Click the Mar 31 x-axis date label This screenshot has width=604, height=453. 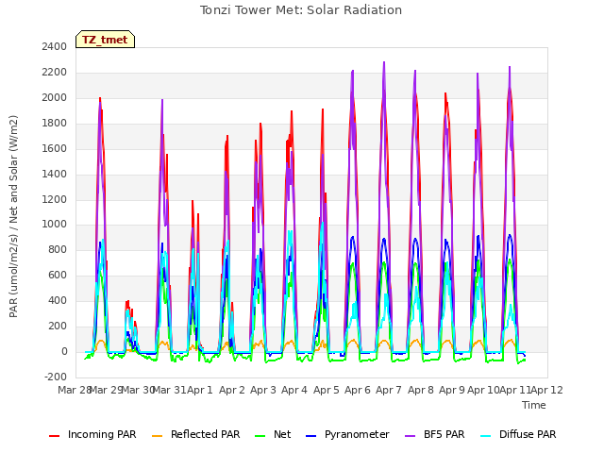coord(169,390)
